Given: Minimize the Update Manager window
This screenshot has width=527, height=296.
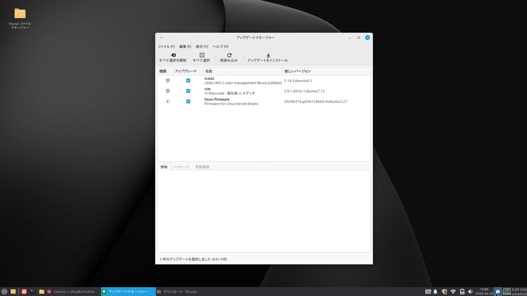Looking at the screenshot, I should click(350, 38).
